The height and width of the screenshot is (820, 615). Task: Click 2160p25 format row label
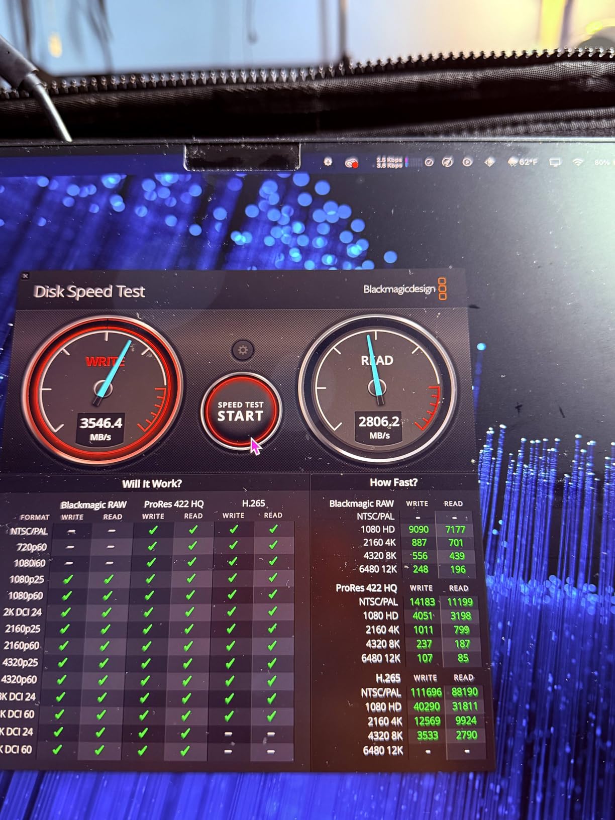click(x=23, y=629)
